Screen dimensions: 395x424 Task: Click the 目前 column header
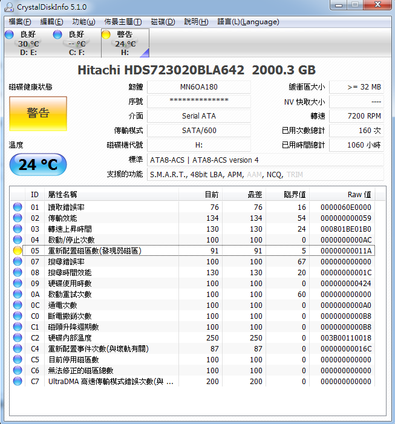[x=200, y=194]
